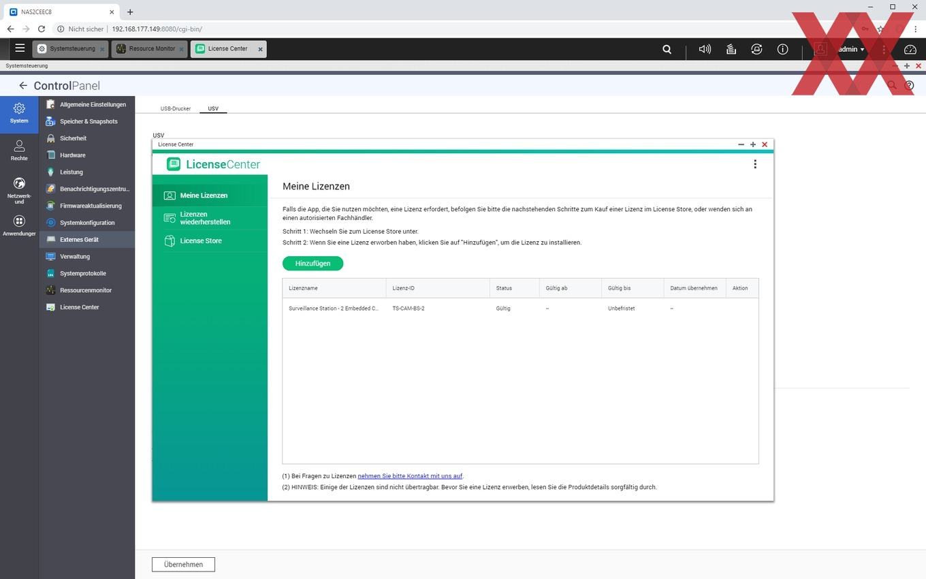The width and height of the screenshot is (926, 579).
Task: Select Netzwerk category in sidebar
Action: click(x=19, y=191)
